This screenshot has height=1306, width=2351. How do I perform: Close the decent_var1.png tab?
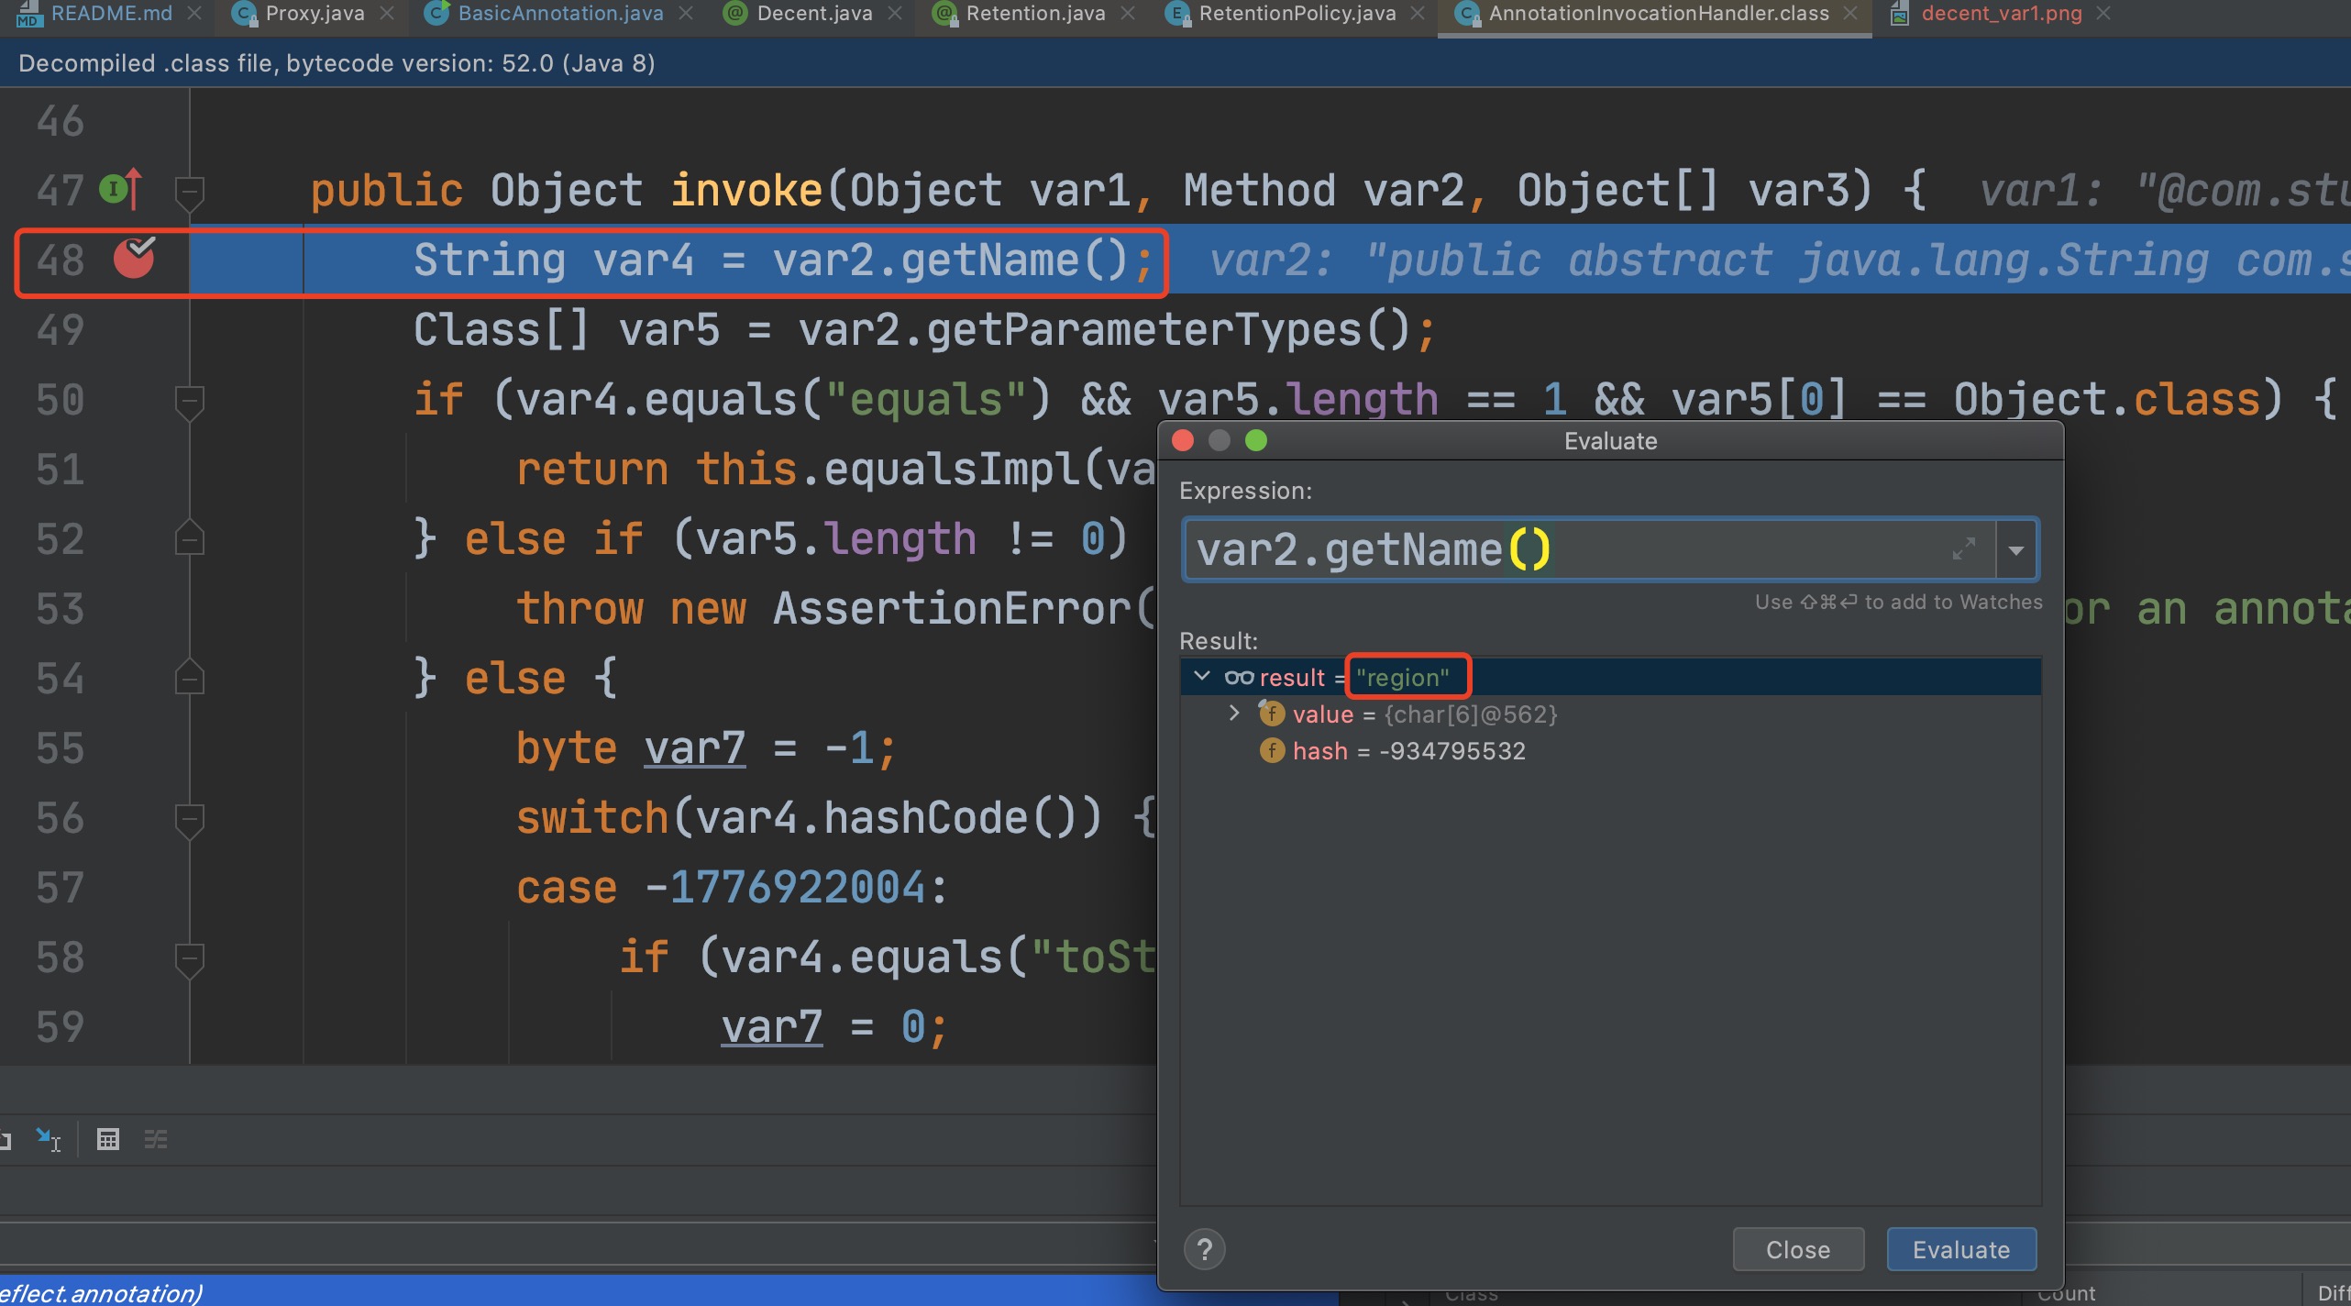(2103, 14)
